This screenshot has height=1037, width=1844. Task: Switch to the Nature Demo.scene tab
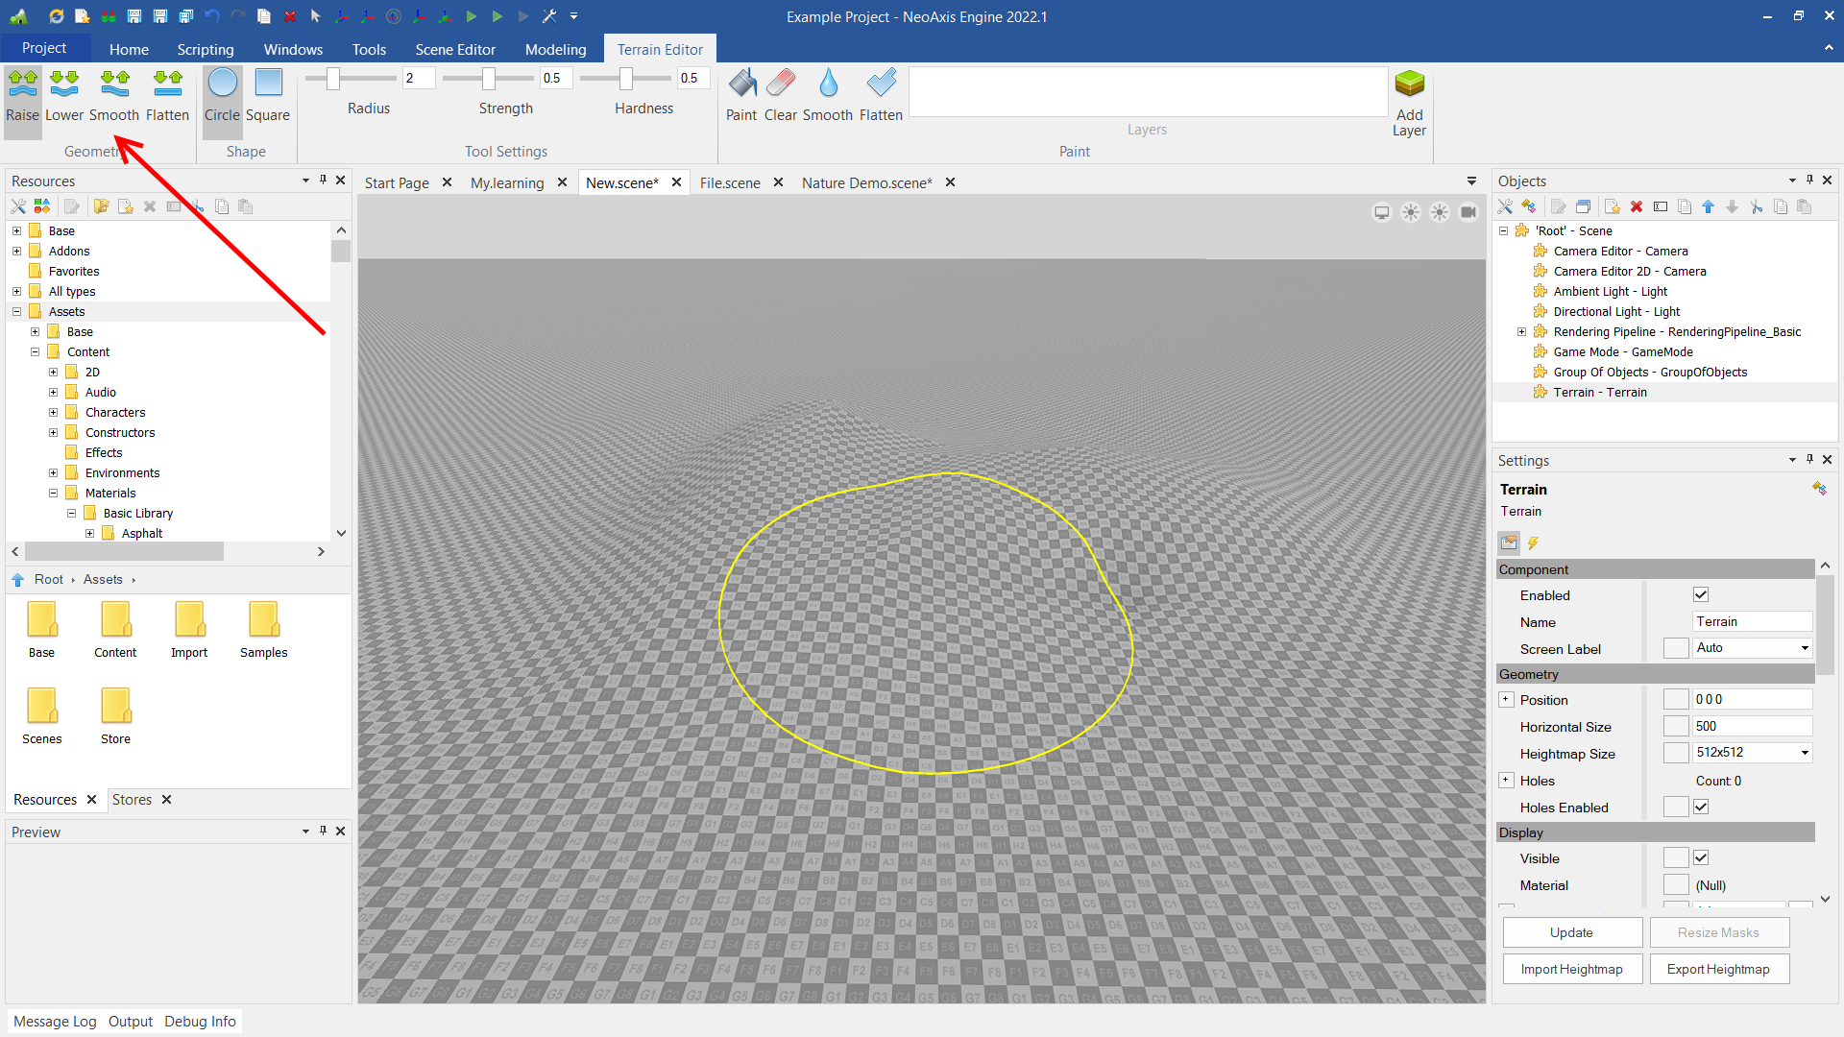coord(866,182)
